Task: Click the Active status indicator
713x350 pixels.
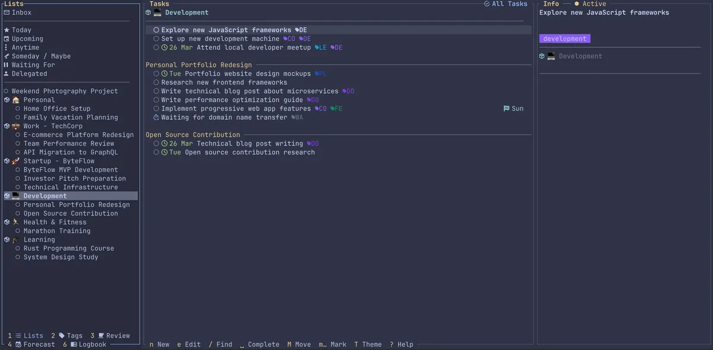Action: [x=590, y=4]
